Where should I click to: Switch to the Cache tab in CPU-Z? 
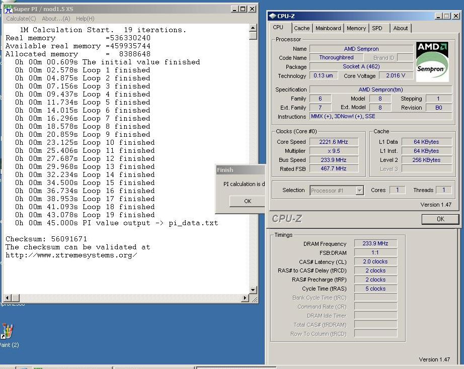click(x=301, y=28)
